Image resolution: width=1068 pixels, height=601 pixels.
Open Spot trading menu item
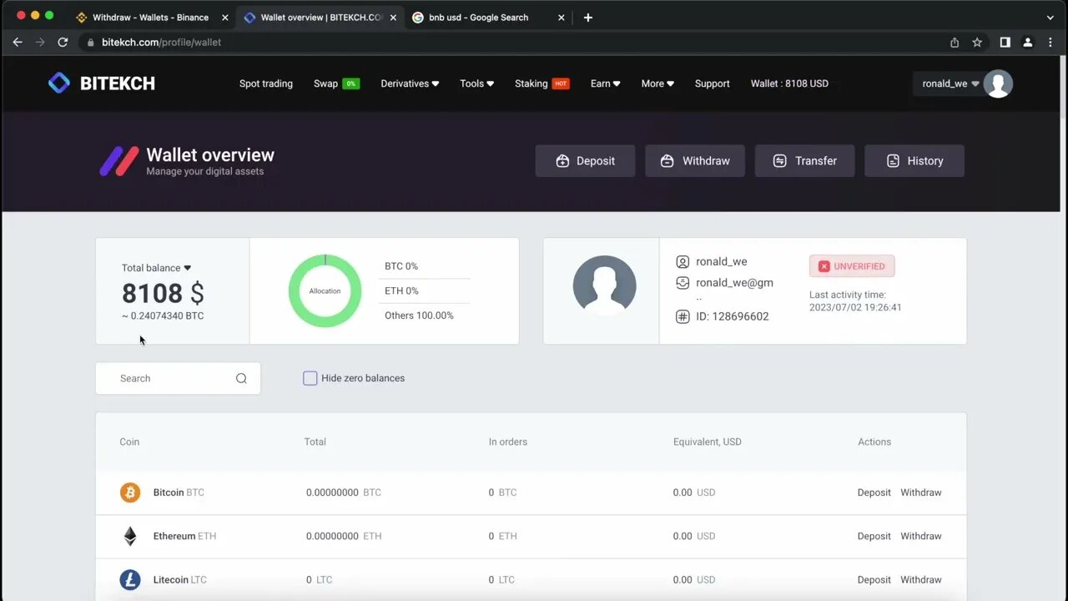click(266, 83)
